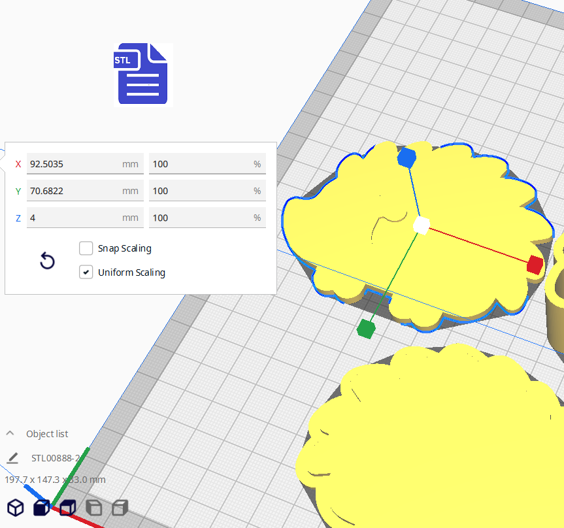Enable the Snap Scaling checkbox
Screen dimensions: 564x528
click(86, 248)
